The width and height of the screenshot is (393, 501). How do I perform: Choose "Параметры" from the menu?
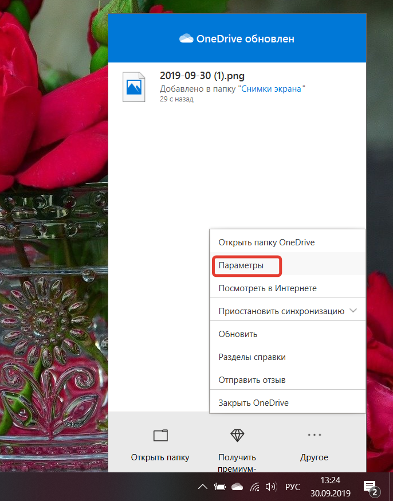click(x=288, y=265)
